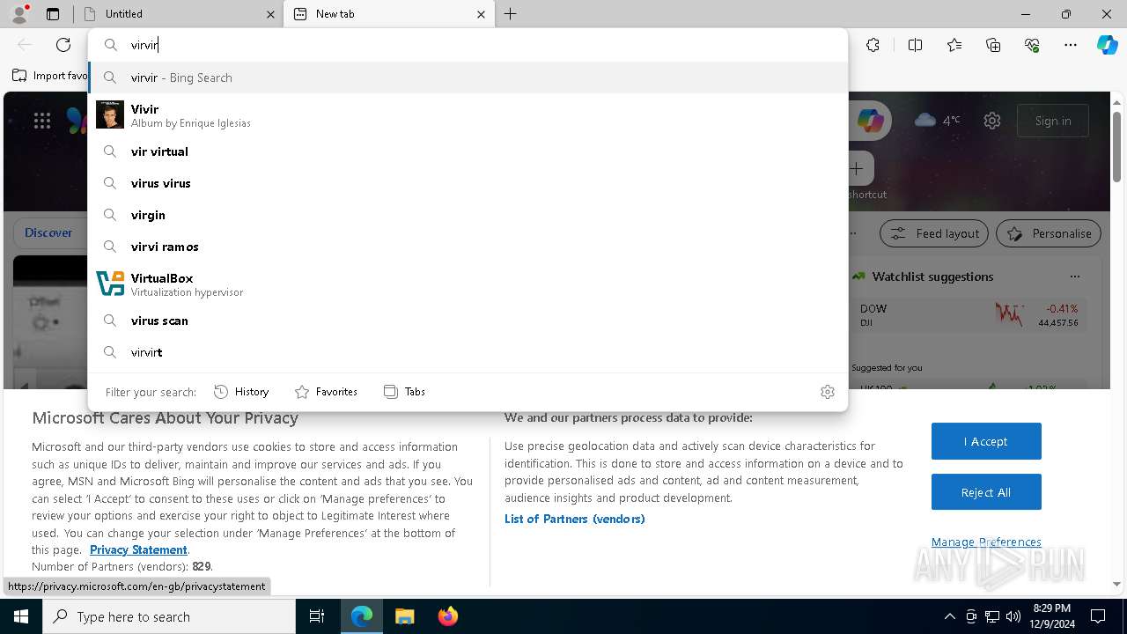
Task: Open the tab actions menu icon
Action: tap(53, 14)
